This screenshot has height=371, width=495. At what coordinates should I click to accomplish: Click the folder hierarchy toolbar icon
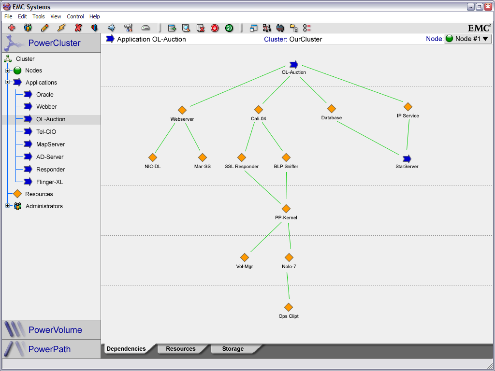(293, 28)
